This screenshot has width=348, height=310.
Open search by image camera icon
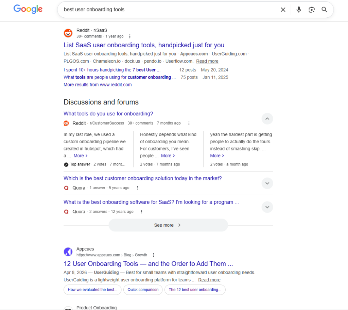(x=312, y=10)
